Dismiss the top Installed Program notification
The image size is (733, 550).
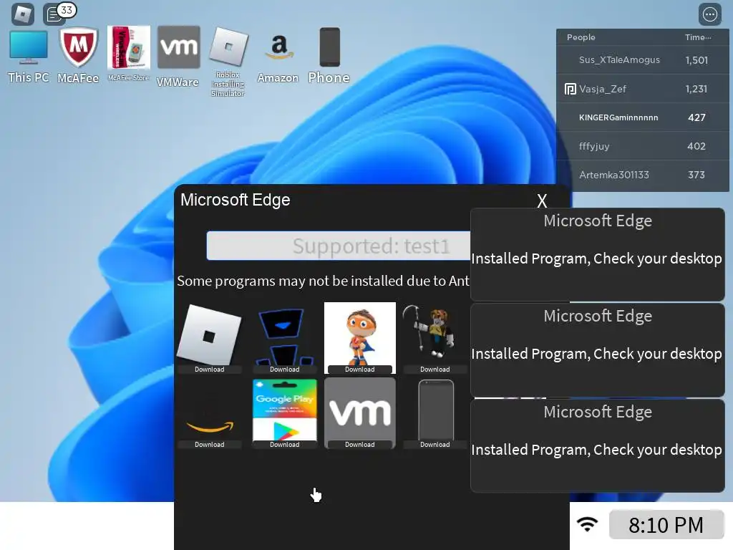[598, 254]
